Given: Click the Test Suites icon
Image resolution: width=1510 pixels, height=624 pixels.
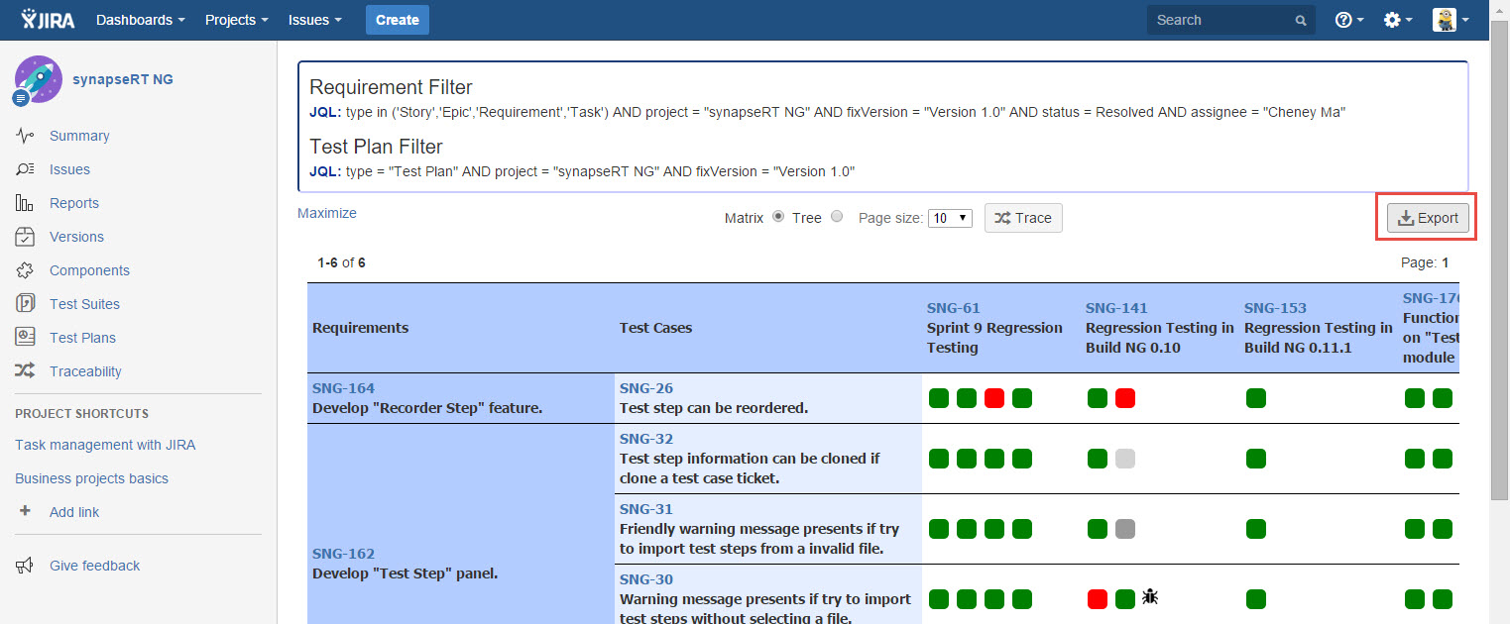Looking at the screenshot, I should 26,304.
